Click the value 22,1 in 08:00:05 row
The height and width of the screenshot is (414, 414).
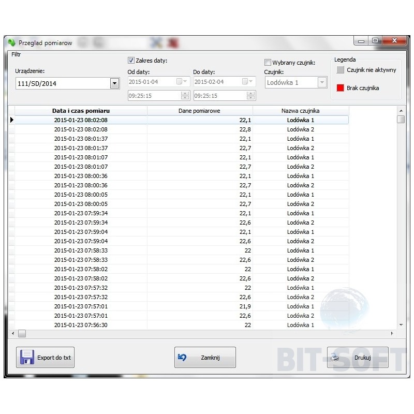point(245,195)
